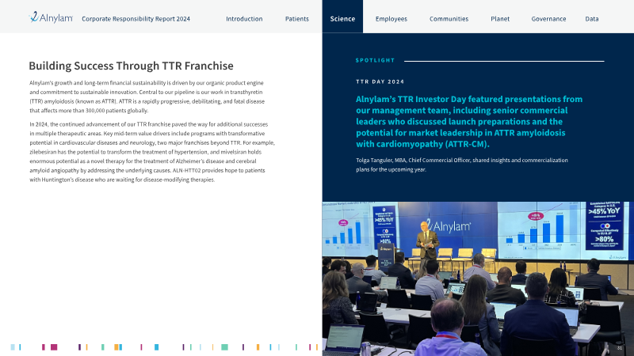Click the TTR Investor Day conference photo

pos(478,279)
